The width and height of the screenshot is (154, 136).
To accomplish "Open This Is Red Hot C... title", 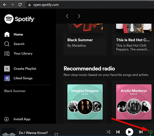I will (x=133, y=40).
